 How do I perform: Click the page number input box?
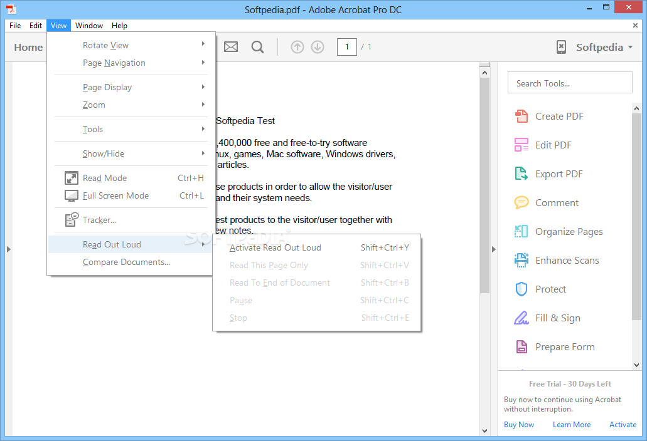click(x=346, y=47)
